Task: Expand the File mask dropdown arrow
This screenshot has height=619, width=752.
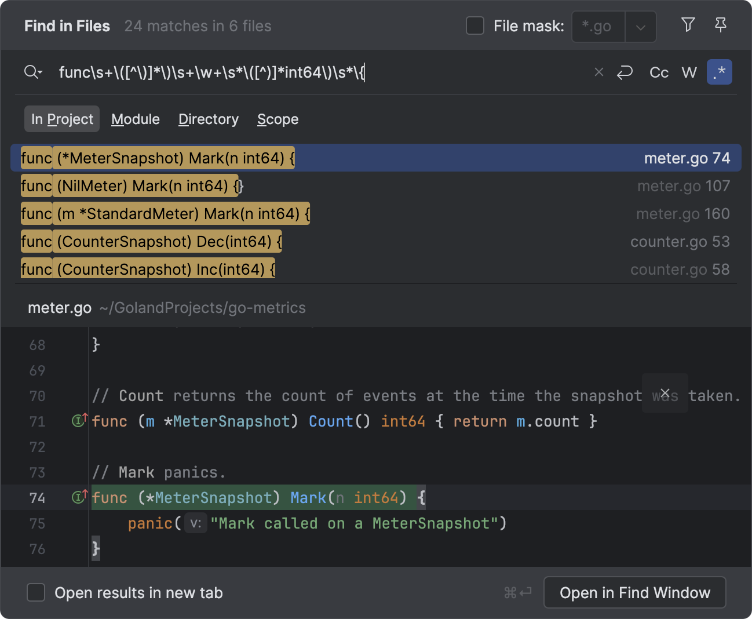Action: [640, 27]
